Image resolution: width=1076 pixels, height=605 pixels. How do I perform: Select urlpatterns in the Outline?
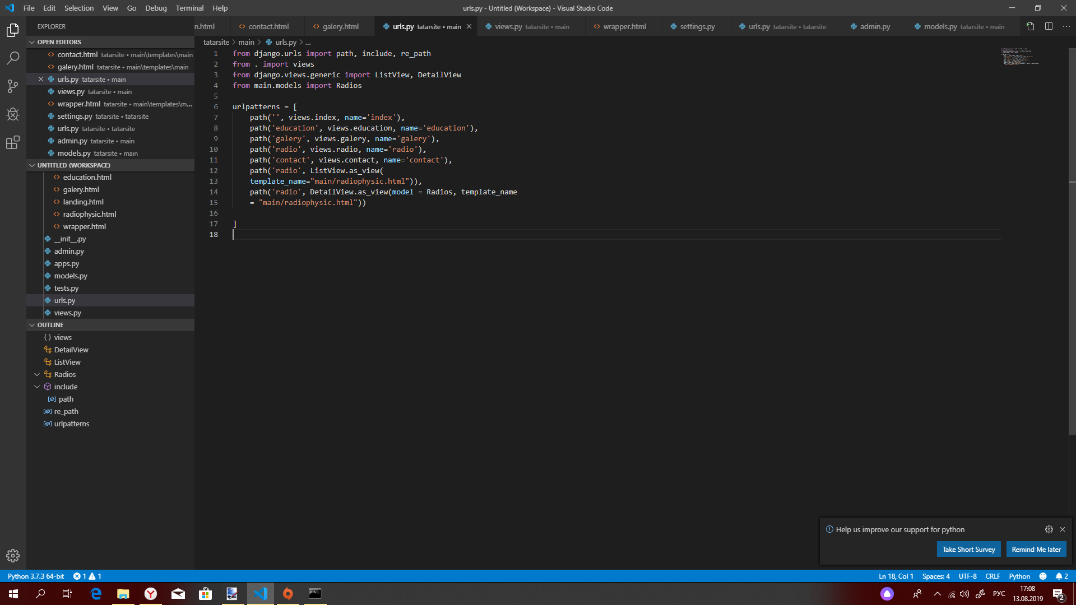110,424
